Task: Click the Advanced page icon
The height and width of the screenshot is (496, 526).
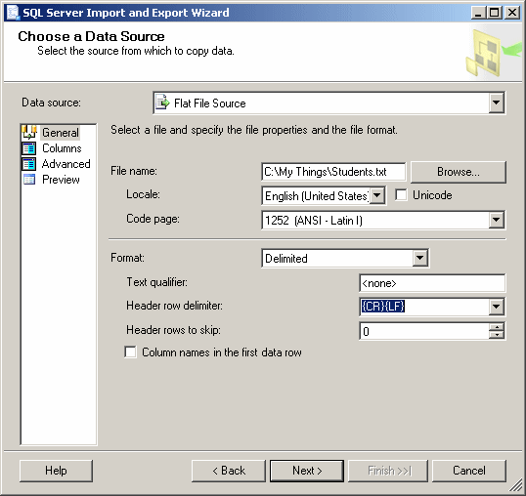Action: tap(29, 164)
